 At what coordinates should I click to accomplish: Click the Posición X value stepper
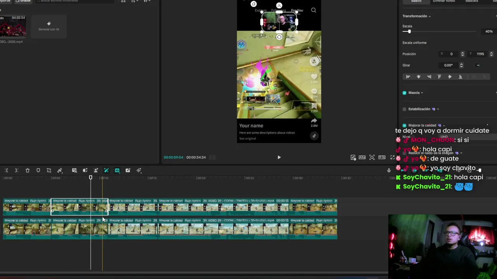tap(462, 54)
